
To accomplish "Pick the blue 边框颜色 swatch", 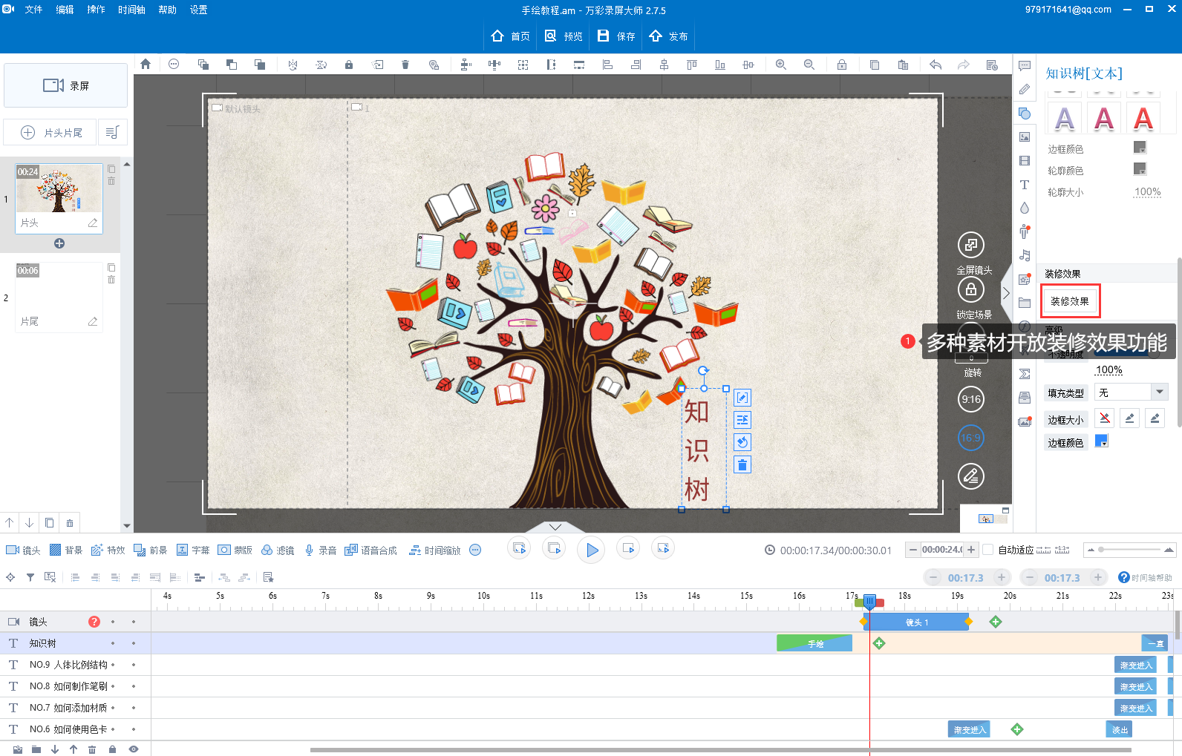I will (1102, 441).
